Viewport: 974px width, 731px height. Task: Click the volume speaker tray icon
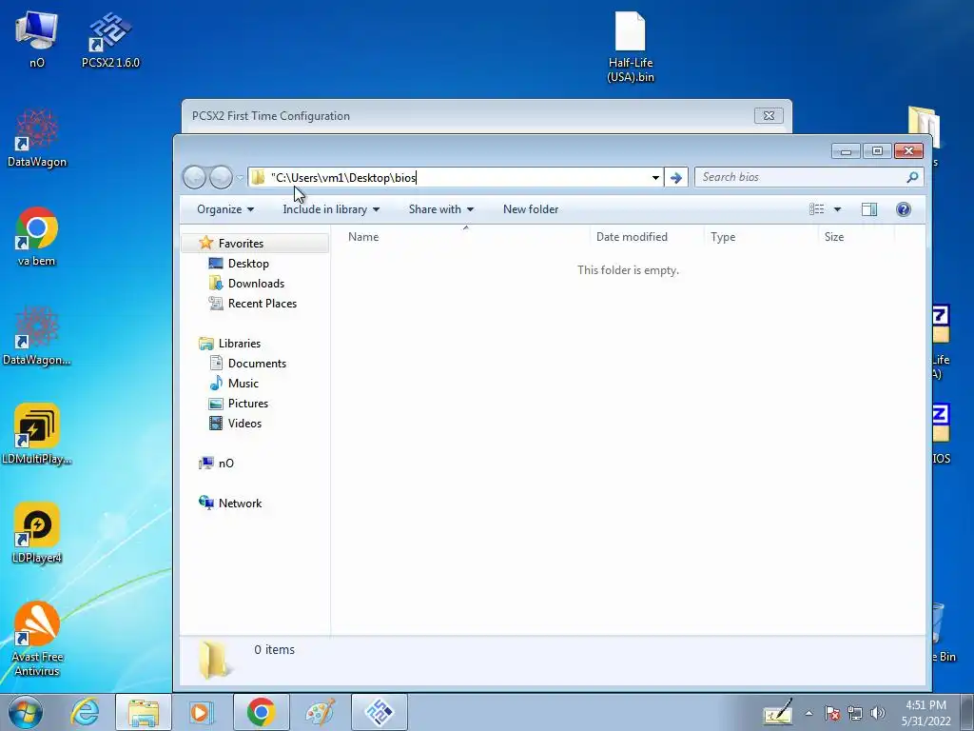(878, 713)
